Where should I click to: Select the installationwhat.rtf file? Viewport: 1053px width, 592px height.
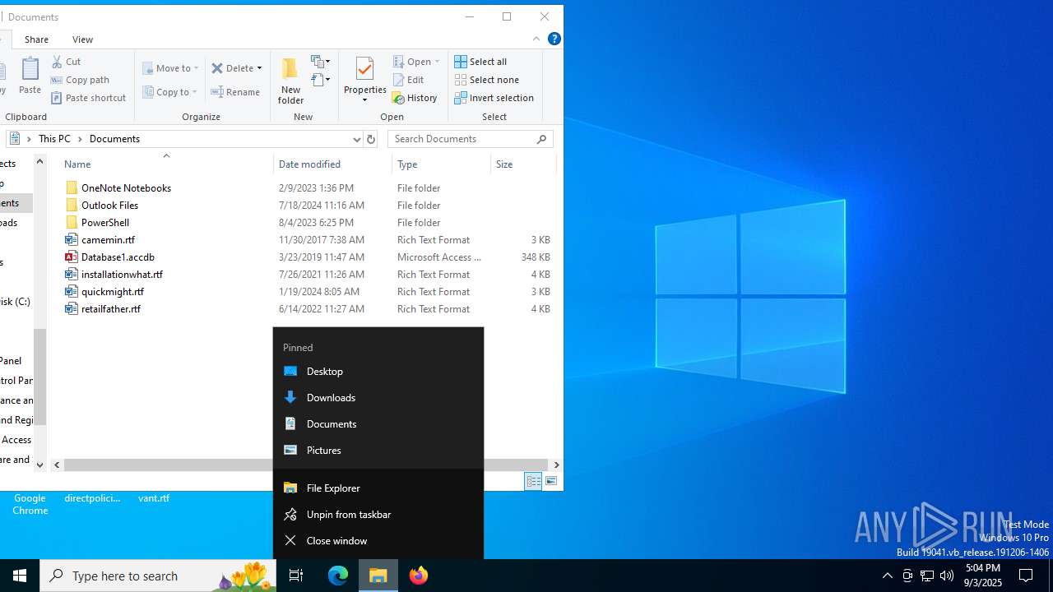point(122,274)
